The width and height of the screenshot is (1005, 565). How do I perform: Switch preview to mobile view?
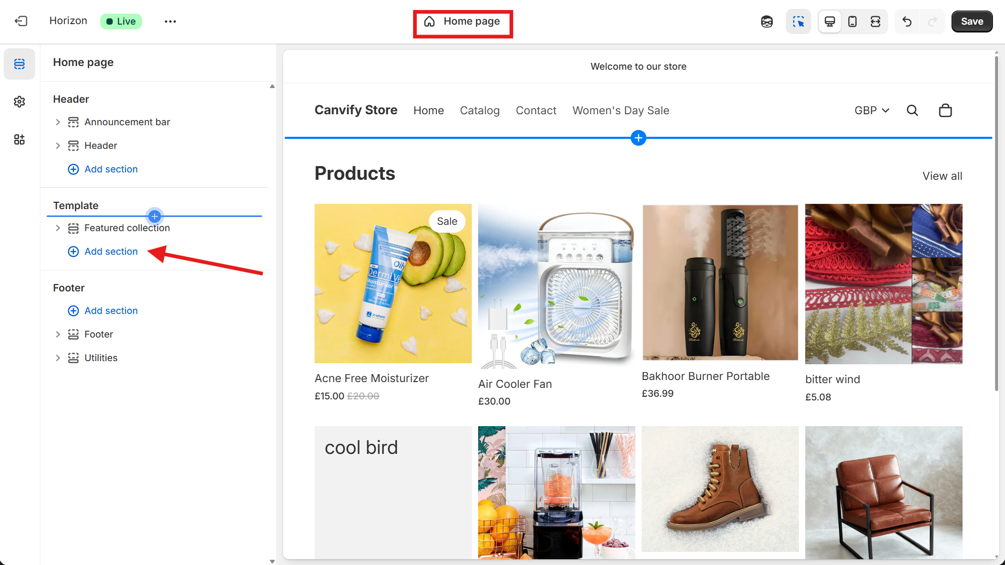click(852, 21)
